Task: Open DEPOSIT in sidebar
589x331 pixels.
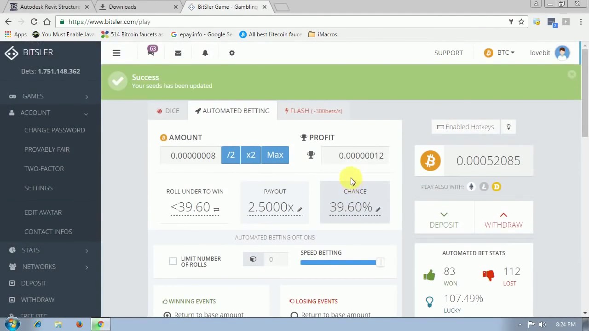Action: [34, 283]
